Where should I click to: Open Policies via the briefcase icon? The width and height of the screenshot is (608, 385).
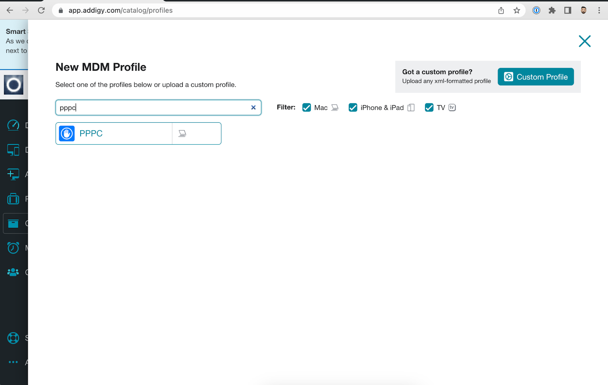(13, 199)
